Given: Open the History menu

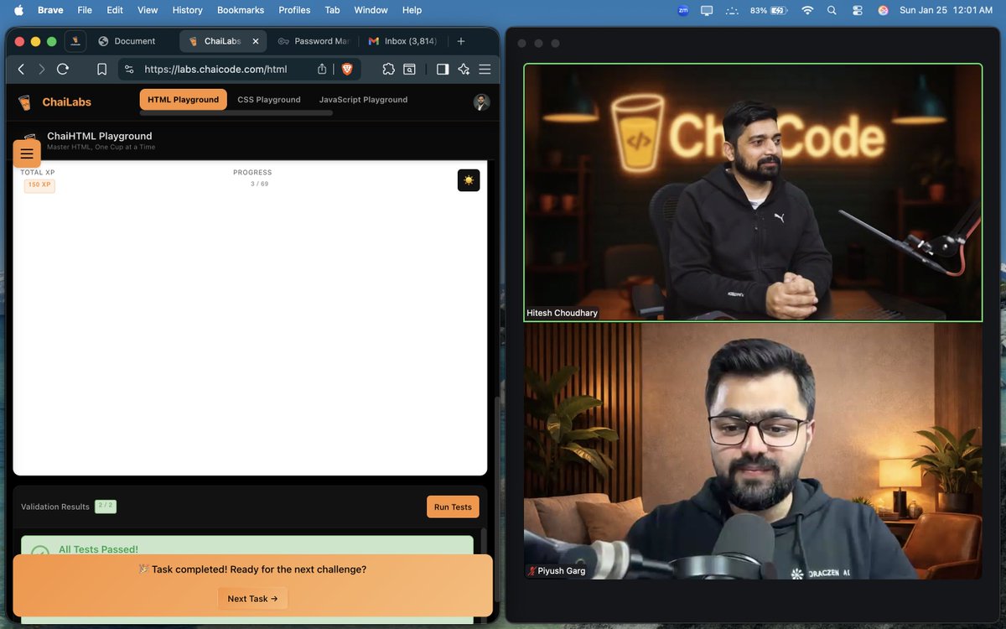Looking at the screenshot, I should (187, 10).
